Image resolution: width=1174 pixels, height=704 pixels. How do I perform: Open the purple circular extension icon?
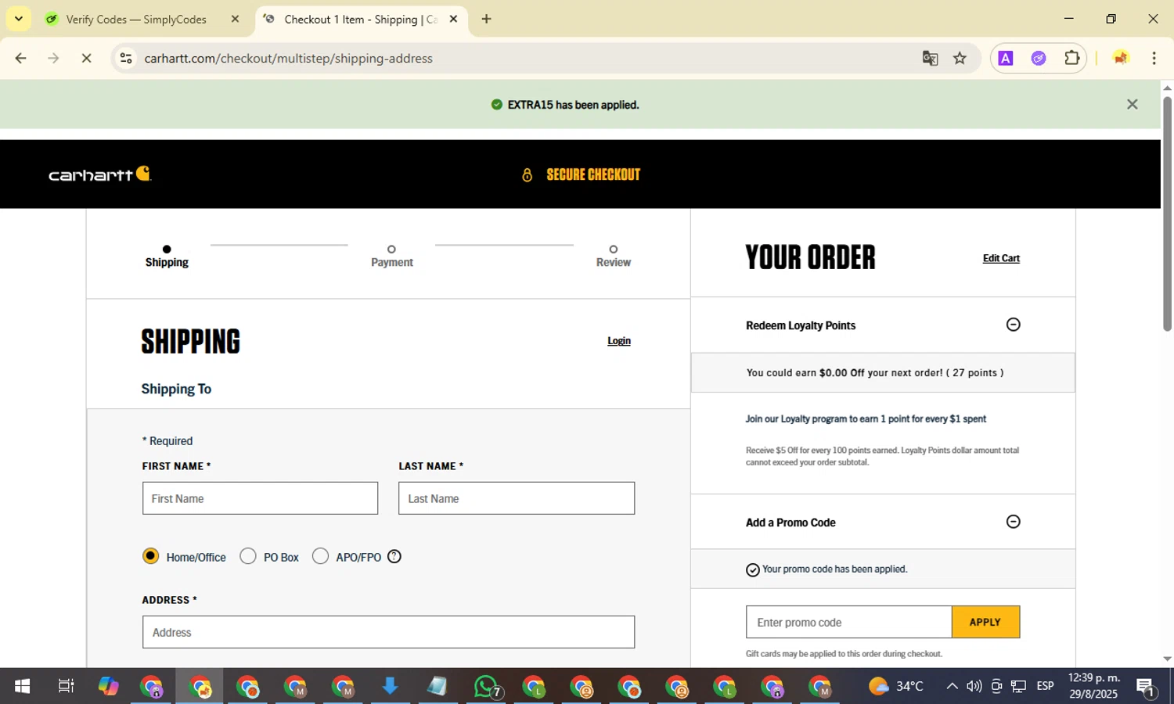coord(1039,58)
